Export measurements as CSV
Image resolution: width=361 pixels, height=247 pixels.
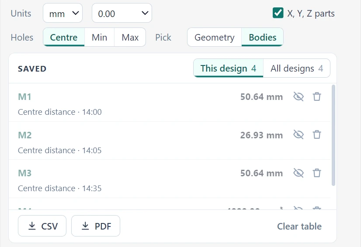[x=42, y=226]
